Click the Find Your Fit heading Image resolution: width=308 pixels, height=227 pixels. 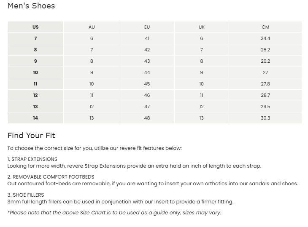click(x=31, y=136)
